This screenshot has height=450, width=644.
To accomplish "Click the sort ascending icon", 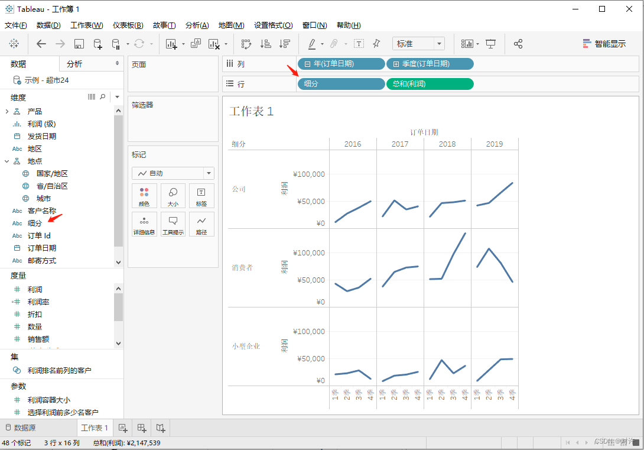I will click(x=266, y=44).
